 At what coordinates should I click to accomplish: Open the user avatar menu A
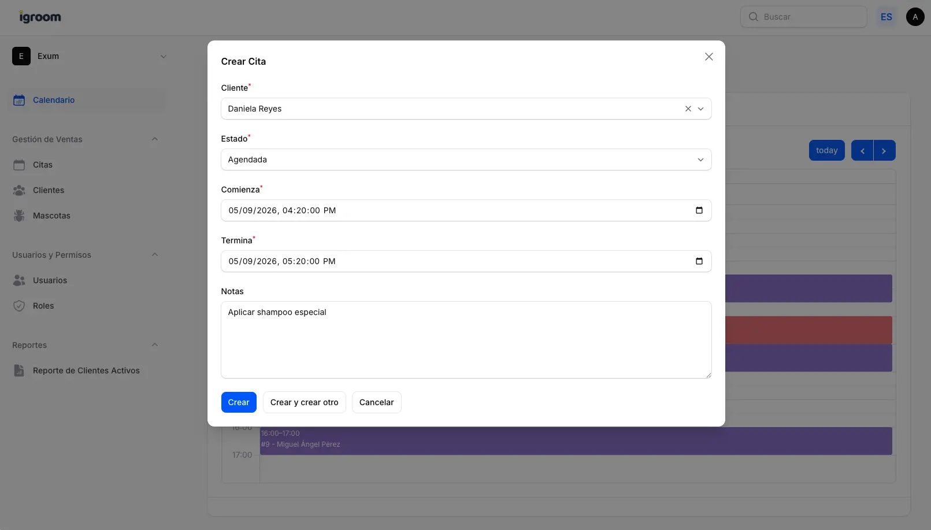pos(915,17)
